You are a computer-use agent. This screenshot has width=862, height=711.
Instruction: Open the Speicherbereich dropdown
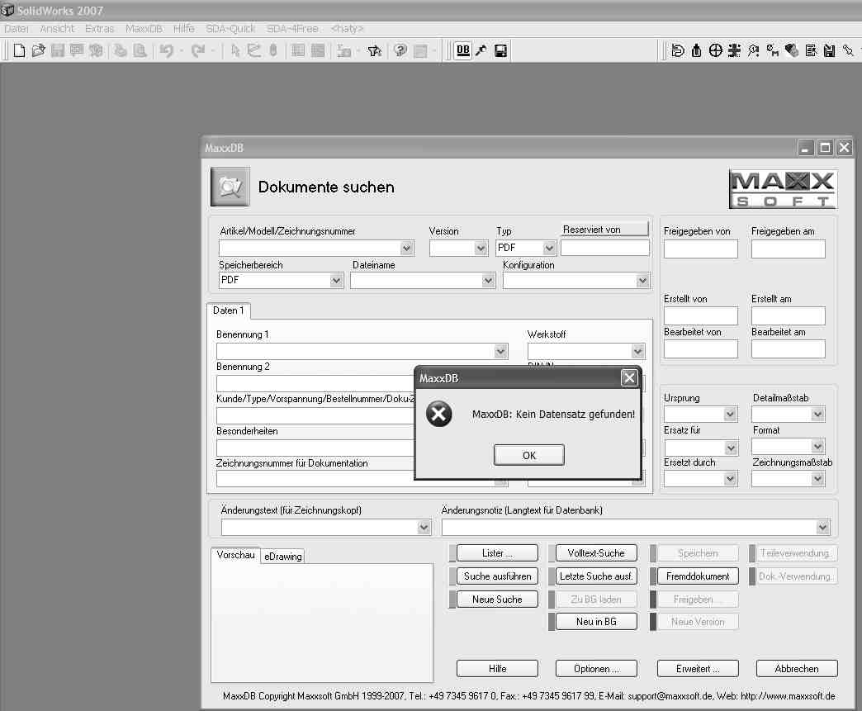tap(336, 281)
